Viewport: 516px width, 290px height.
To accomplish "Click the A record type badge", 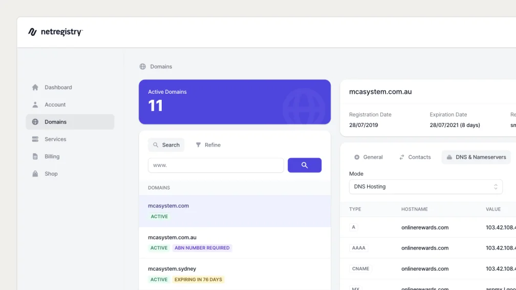I will [x=353, y=227].
